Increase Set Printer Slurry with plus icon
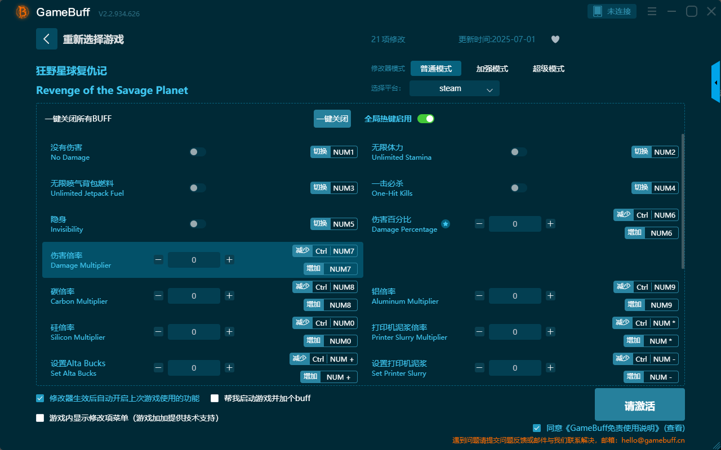The height and width of the screenshot is (450, 721). point(550,368)
